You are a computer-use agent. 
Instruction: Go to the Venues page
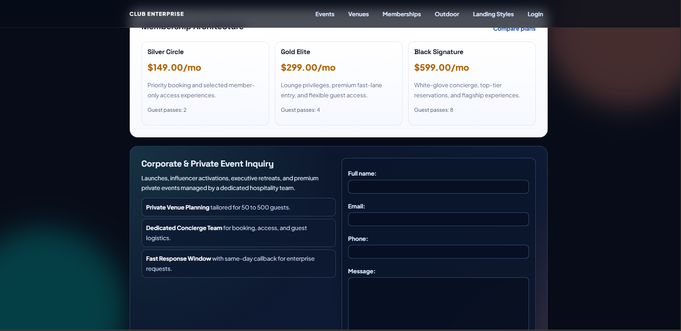[x=358, y=14]
